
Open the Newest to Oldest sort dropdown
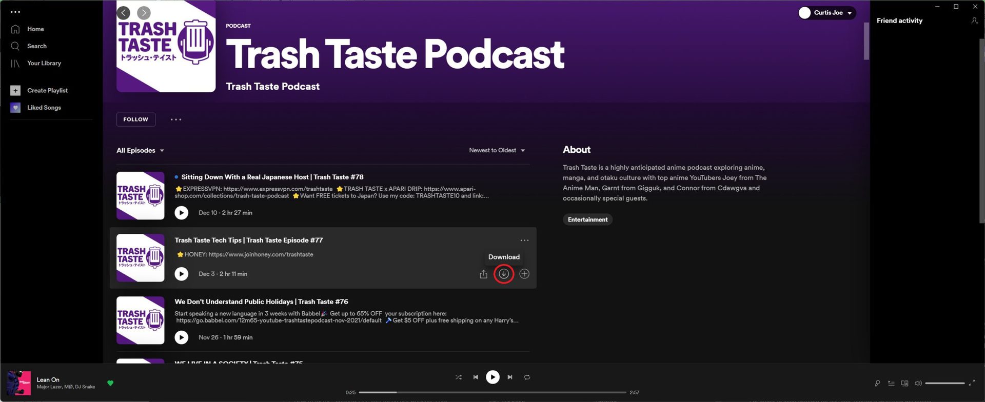497,151
